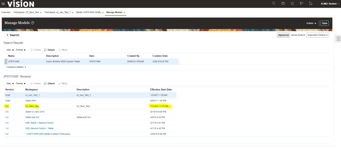The width and height of the screenshot is (341, 149).
Task: Open the Actions dropdown menu
Action: coord(311,23)
